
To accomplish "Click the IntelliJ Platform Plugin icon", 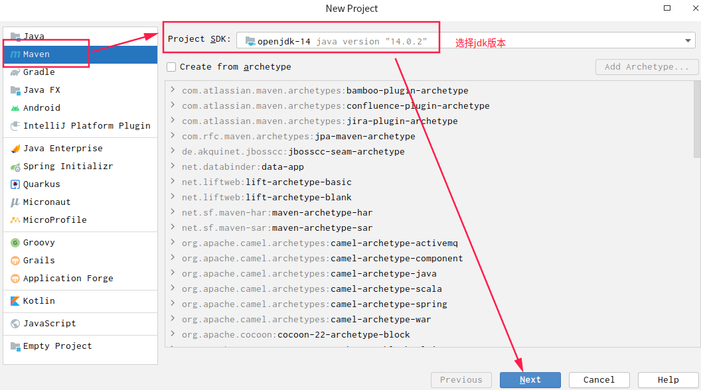I will tap(15, 126).
